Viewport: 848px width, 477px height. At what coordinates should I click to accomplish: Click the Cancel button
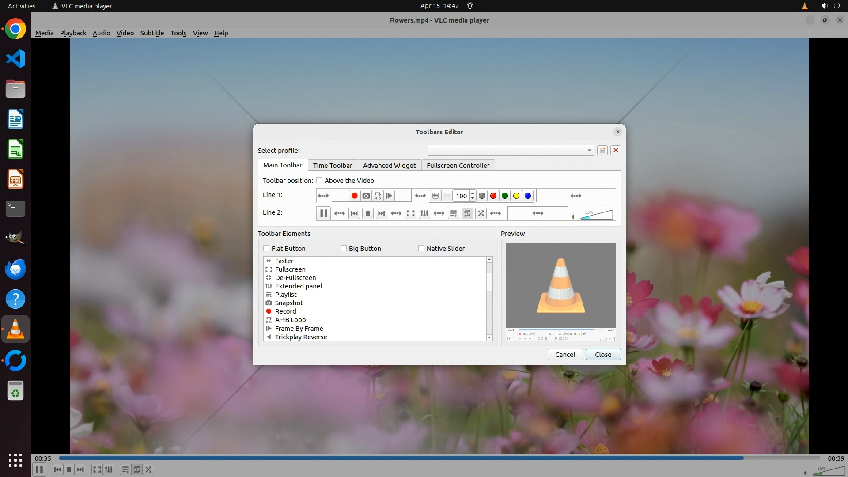click(x=565, y=355)
